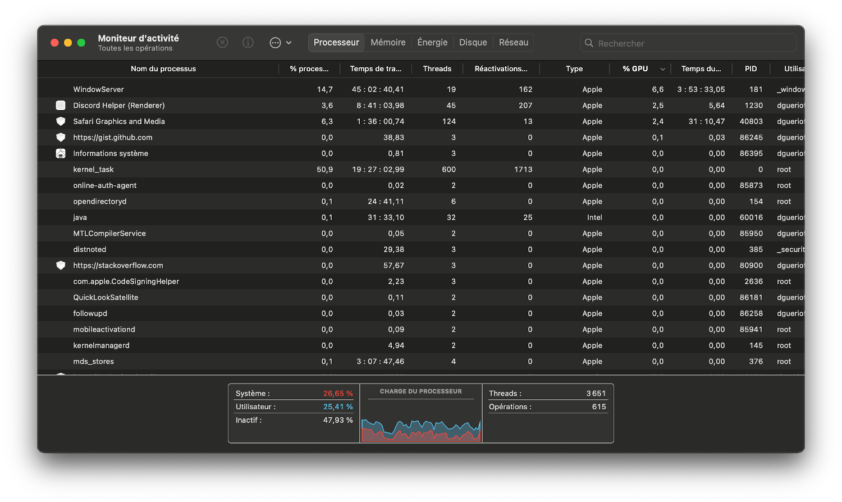The image size is (842, 502).
Task: Select the followupd process row
Action: click(421, 313)
